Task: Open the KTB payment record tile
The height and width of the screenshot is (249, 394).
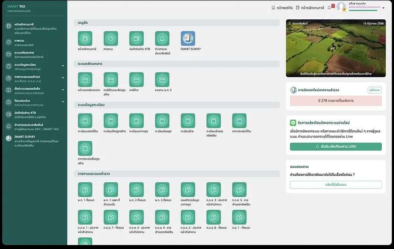Action: tap(136, 39)
